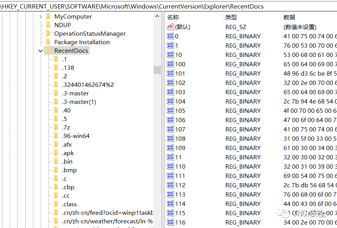337x228 pixels.
Task: Sort values by 数据 column header
Action: (x=289, y=17)
